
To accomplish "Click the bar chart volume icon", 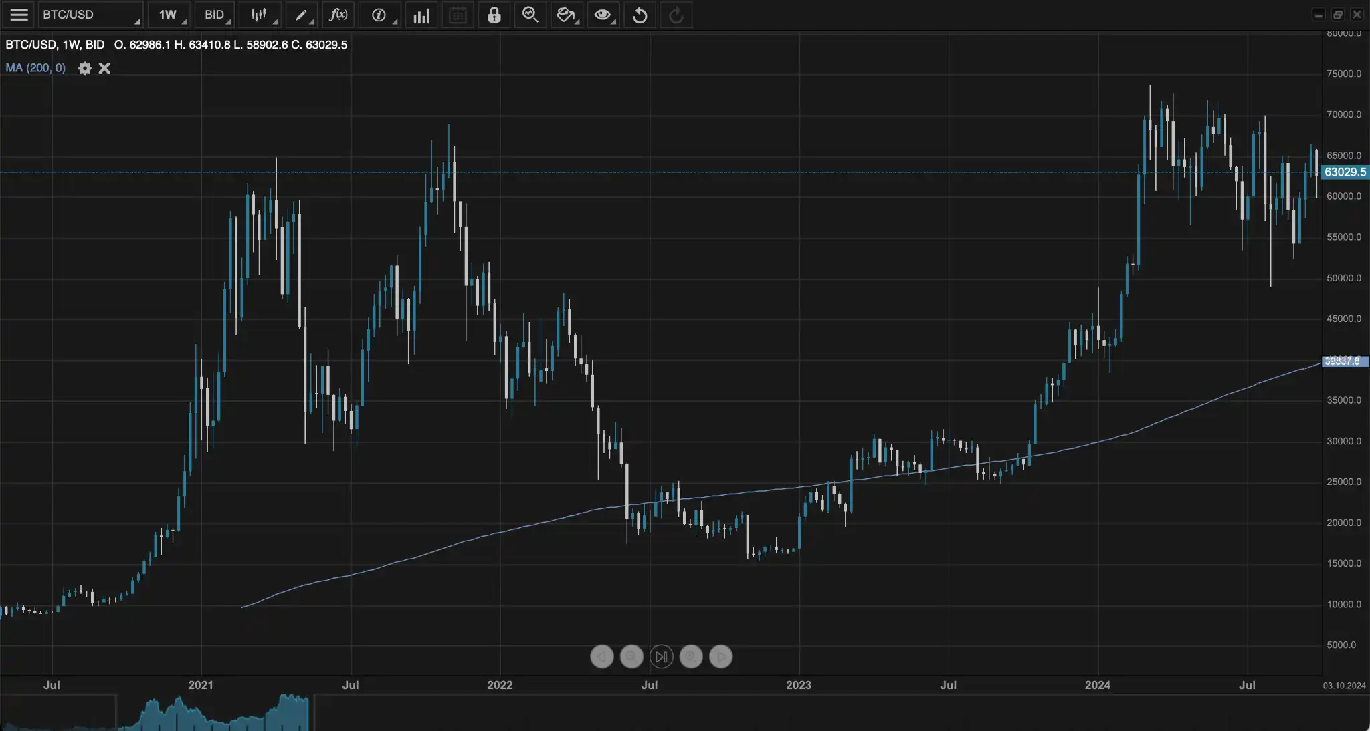I will (421, 15).
